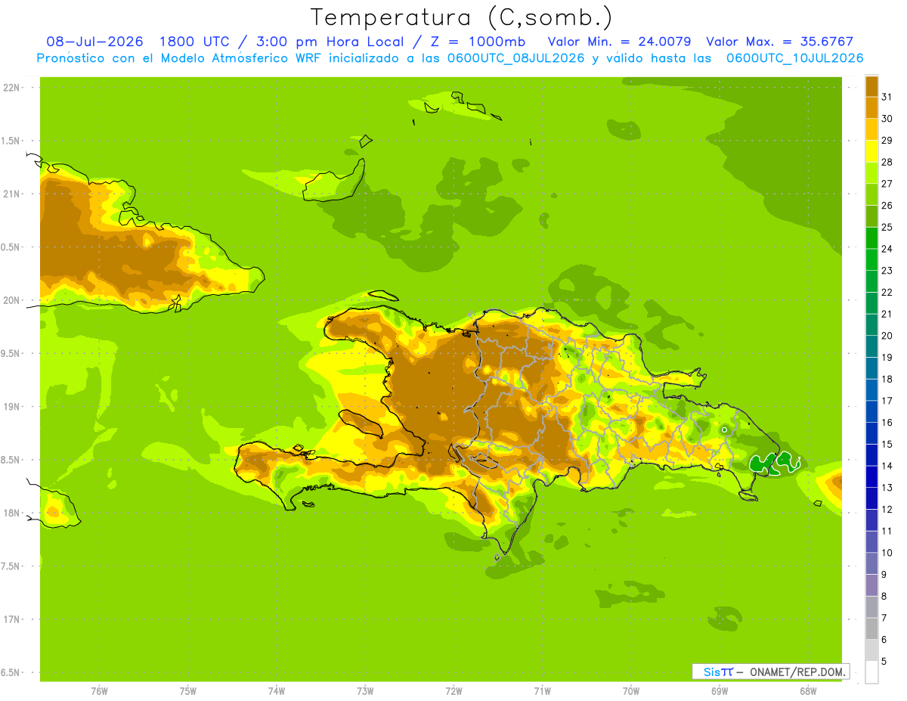The height and width of the screenshot is (701, 907).
Task: Click the 'Temperatura (C,somb.)' chart title
Action: click(x=461, y=17)
